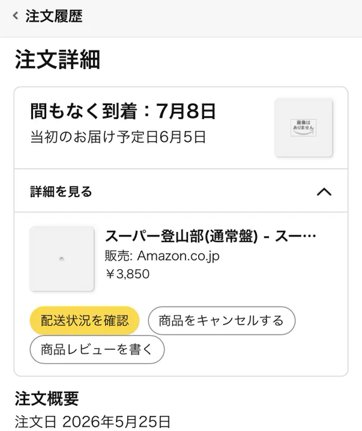Open the スーパー登山部(通常盤) product title
The height and width of the screenshot is (431, 362).
pos(210,236)
